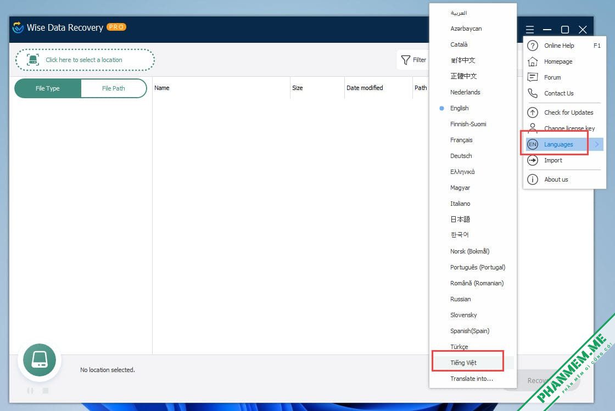Open Online Help menu entry
615x411 pixels.
click(564, 46)
